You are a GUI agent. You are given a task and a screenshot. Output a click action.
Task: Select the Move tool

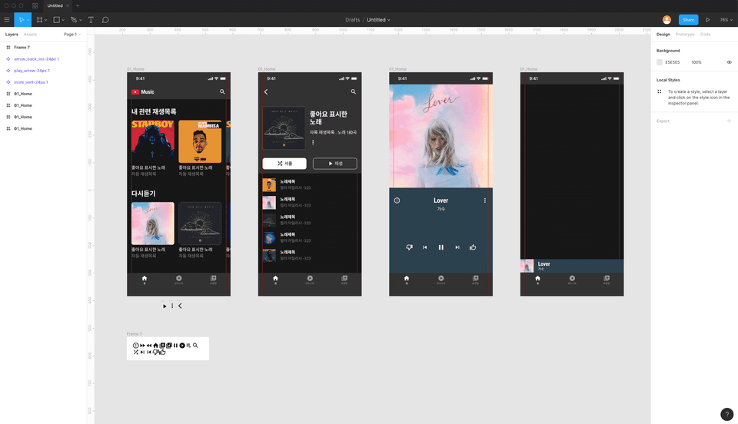click(x=21, y=20)
